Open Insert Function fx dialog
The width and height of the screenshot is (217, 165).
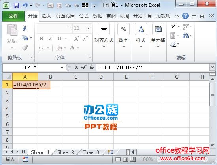91,67
